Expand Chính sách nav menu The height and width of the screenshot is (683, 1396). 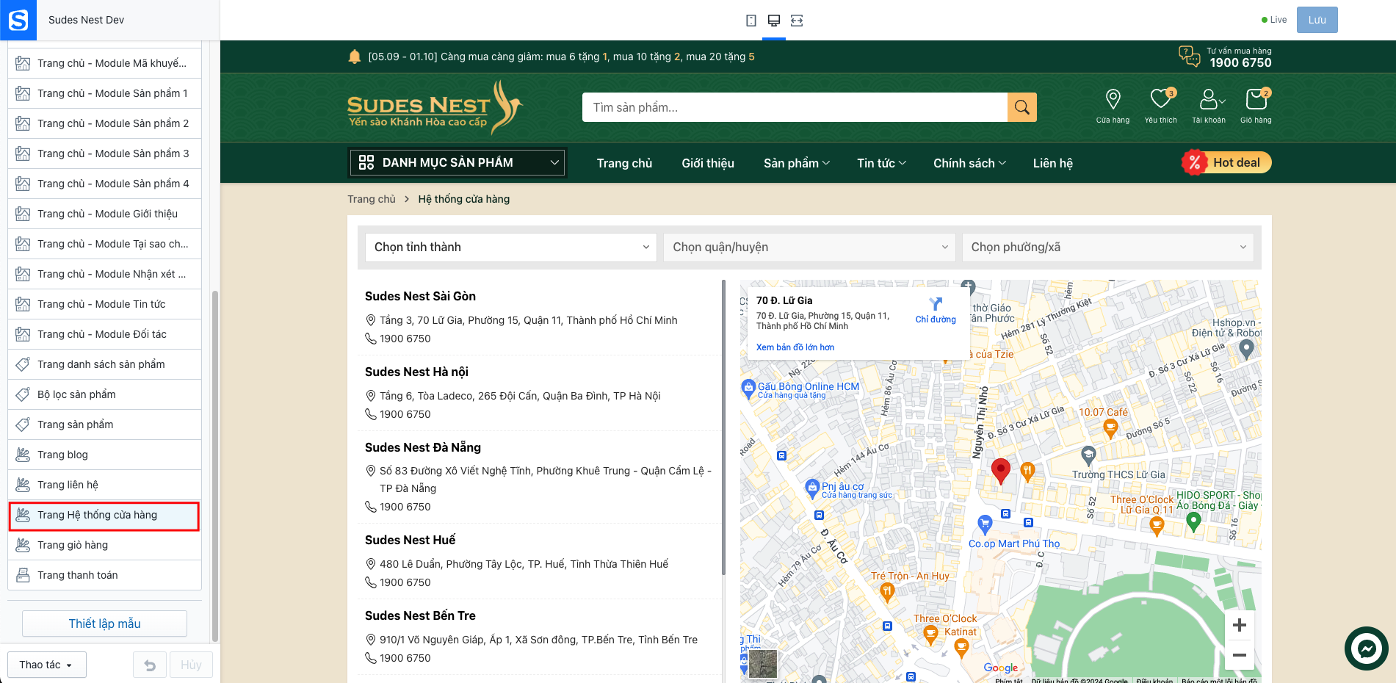[x=969, y=163]
